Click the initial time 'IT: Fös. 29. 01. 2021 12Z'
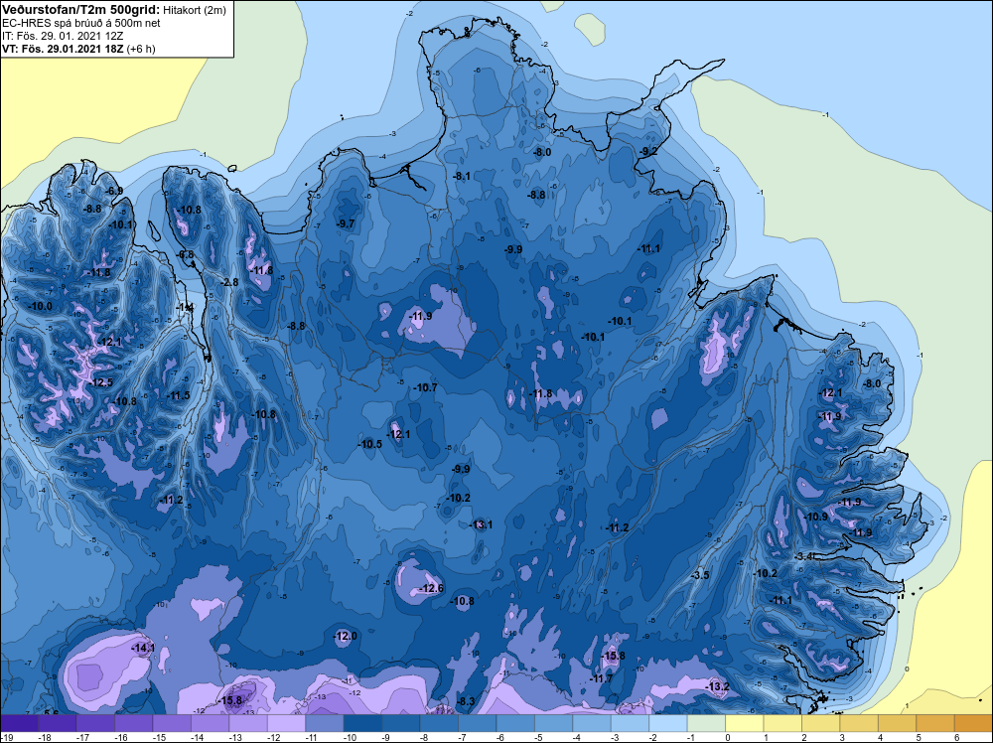The height and width of the screenshot is (743, 993). pyautogui.click(x=62, y=36)
